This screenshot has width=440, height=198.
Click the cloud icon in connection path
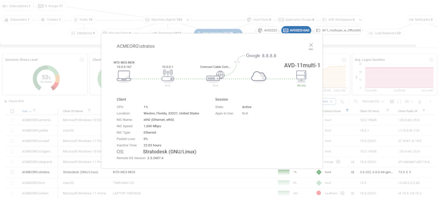click(258, 76)
